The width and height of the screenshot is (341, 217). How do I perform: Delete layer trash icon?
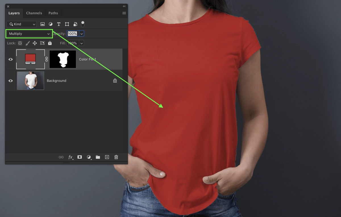[x=116, y=157]
